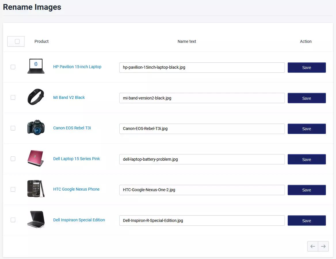The image size is (336, 259).
Task: Open Dell Laptop 15 Series Pink link
Action: click(77, 159)
